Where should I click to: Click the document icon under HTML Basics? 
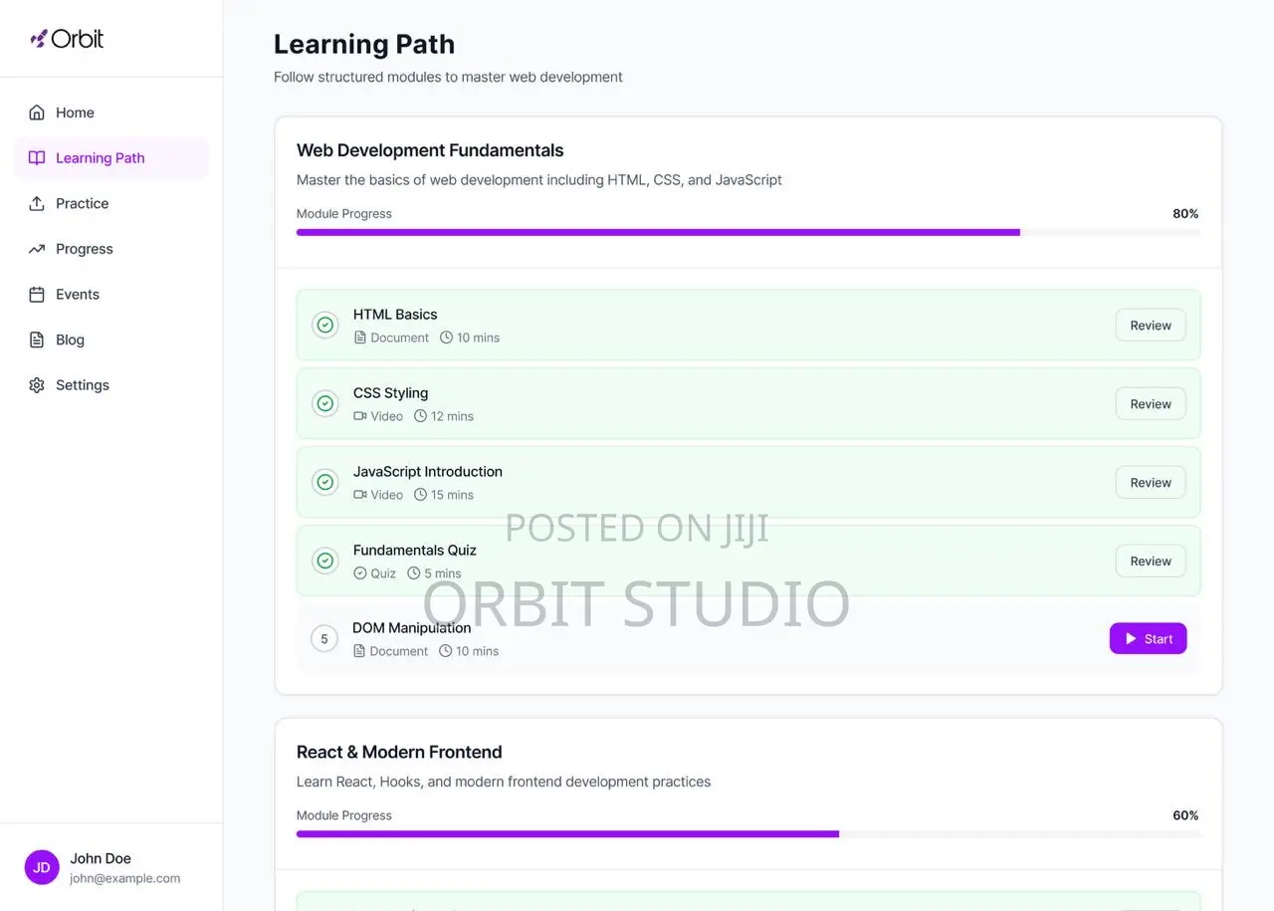coord(360,338)
